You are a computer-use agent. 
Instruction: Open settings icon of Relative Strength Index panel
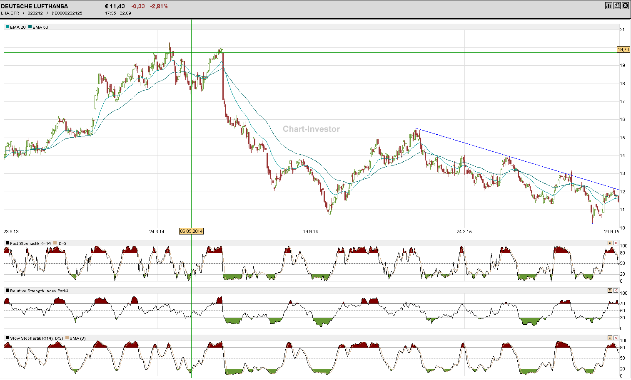point(610,291)
